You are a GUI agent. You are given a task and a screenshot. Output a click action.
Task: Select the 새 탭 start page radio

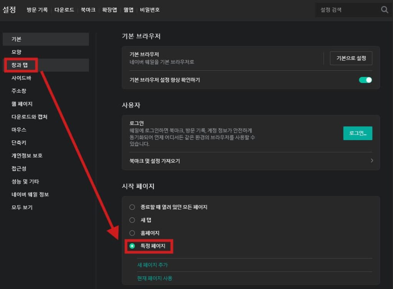point(132,220)
